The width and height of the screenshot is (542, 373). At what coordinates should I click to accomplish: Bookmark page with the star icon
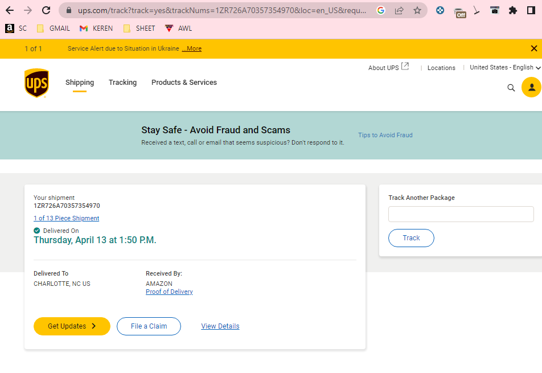pos(417,10)
